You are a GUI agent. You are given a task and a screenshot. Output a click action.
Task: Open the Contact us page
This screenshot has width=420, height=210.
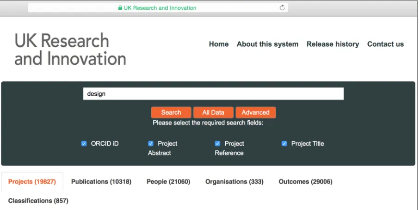pyautogui.click(x=385, y=44)
